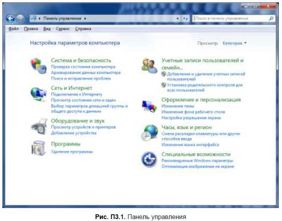The height and width of the screenshot is (221, 282).
Task: Click Добавление устройства link
Action: click(74, 133)
